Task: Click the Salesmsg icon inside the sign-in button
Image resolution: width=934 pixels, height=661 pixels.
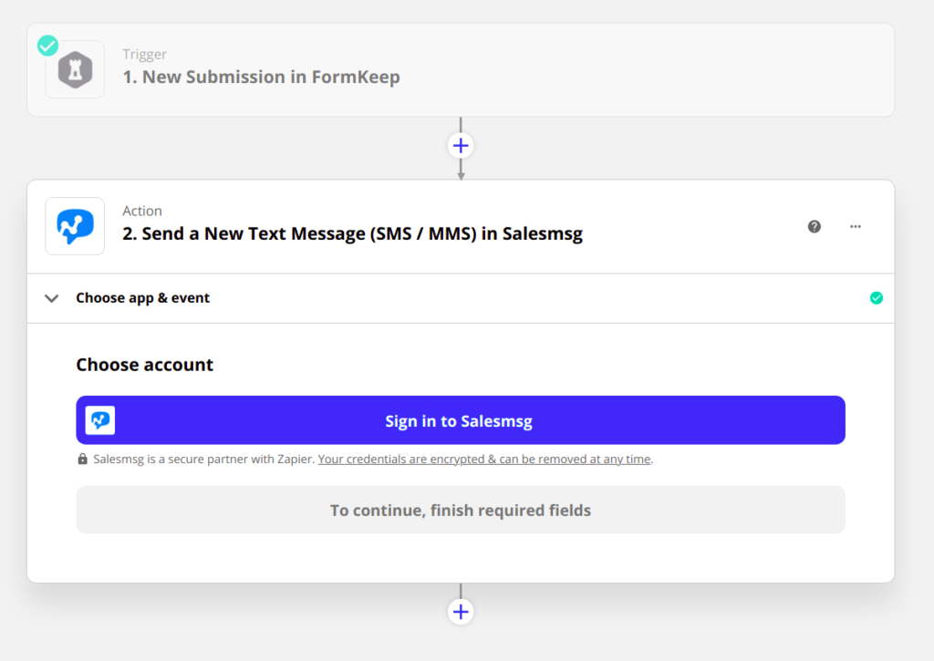Action: click(100, 420)
